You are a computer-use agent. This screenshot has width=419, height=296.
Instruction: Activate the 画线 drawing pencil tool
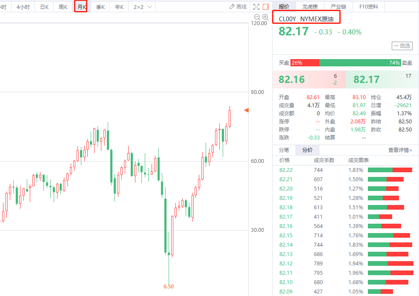(x=238, y=6)
